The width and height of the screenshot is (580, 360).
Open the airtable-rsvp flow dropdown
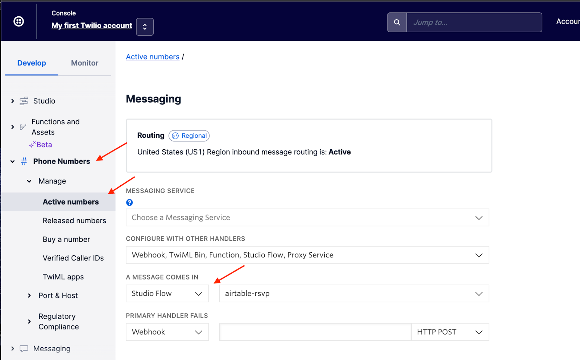tap(354, 294)
